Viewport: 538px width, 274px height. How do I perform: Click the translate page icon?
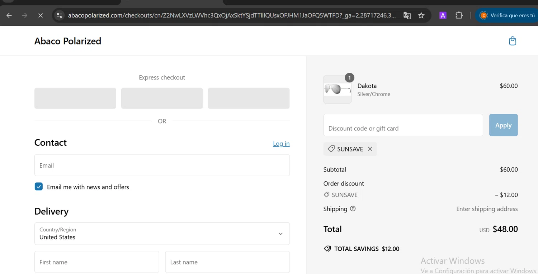tap(407, 15)
